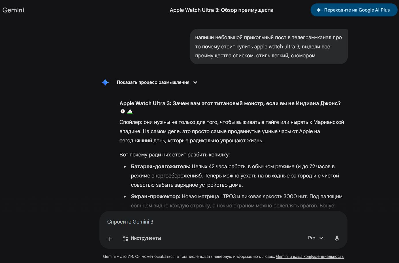The height and width of the screenshot is (263, 399).
Task: Click the sliders icon next to Инструменты label
Action: [125, 238]
